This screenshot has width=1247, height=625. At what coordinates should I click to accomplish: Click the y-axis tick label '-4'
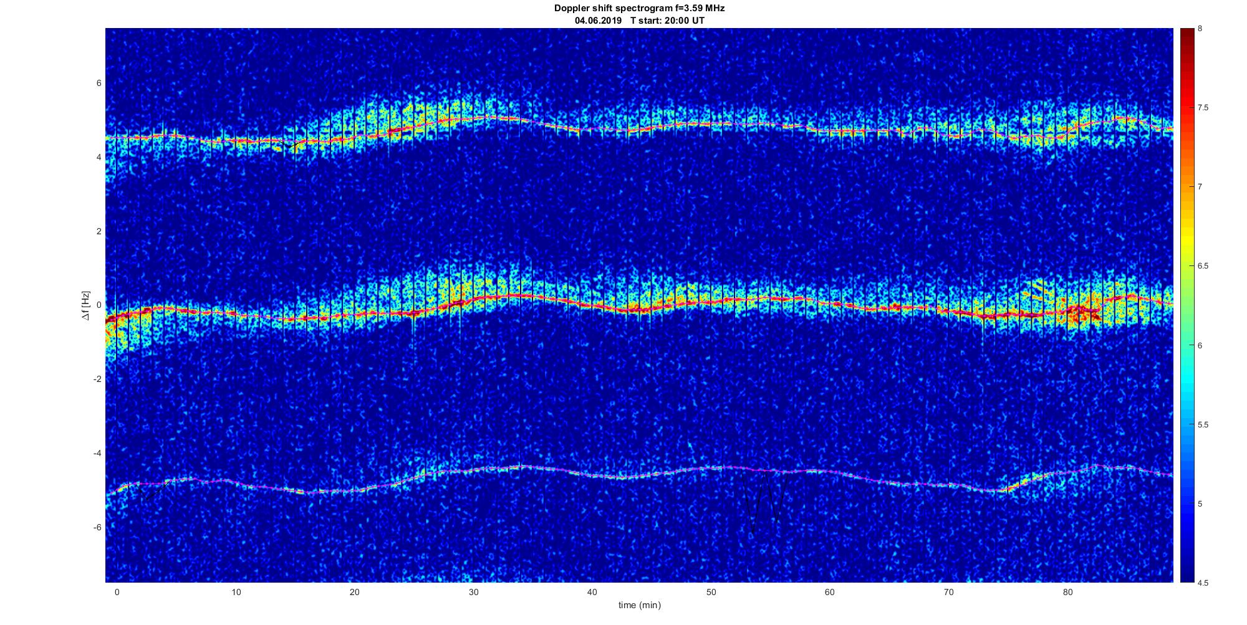[98, 453]
